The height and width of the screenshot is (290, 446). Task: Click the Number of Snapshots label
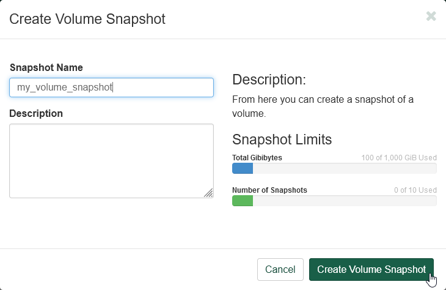point(269,190)
